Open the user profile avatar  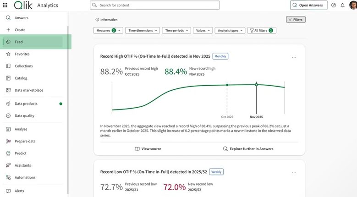(353, 5)
